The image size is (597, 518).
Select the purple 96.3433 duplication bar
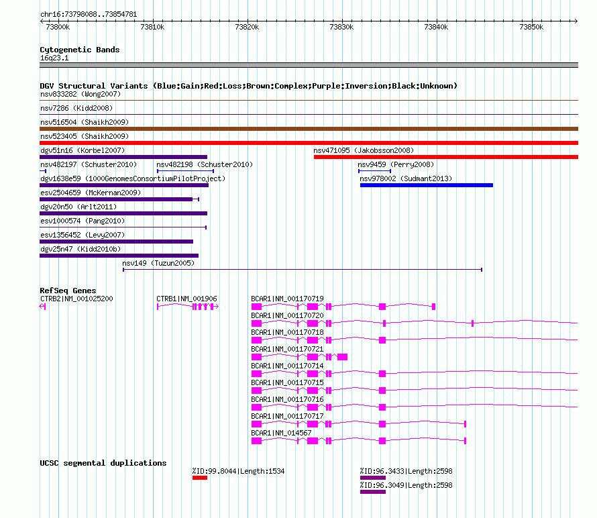[x=373, y=478]
